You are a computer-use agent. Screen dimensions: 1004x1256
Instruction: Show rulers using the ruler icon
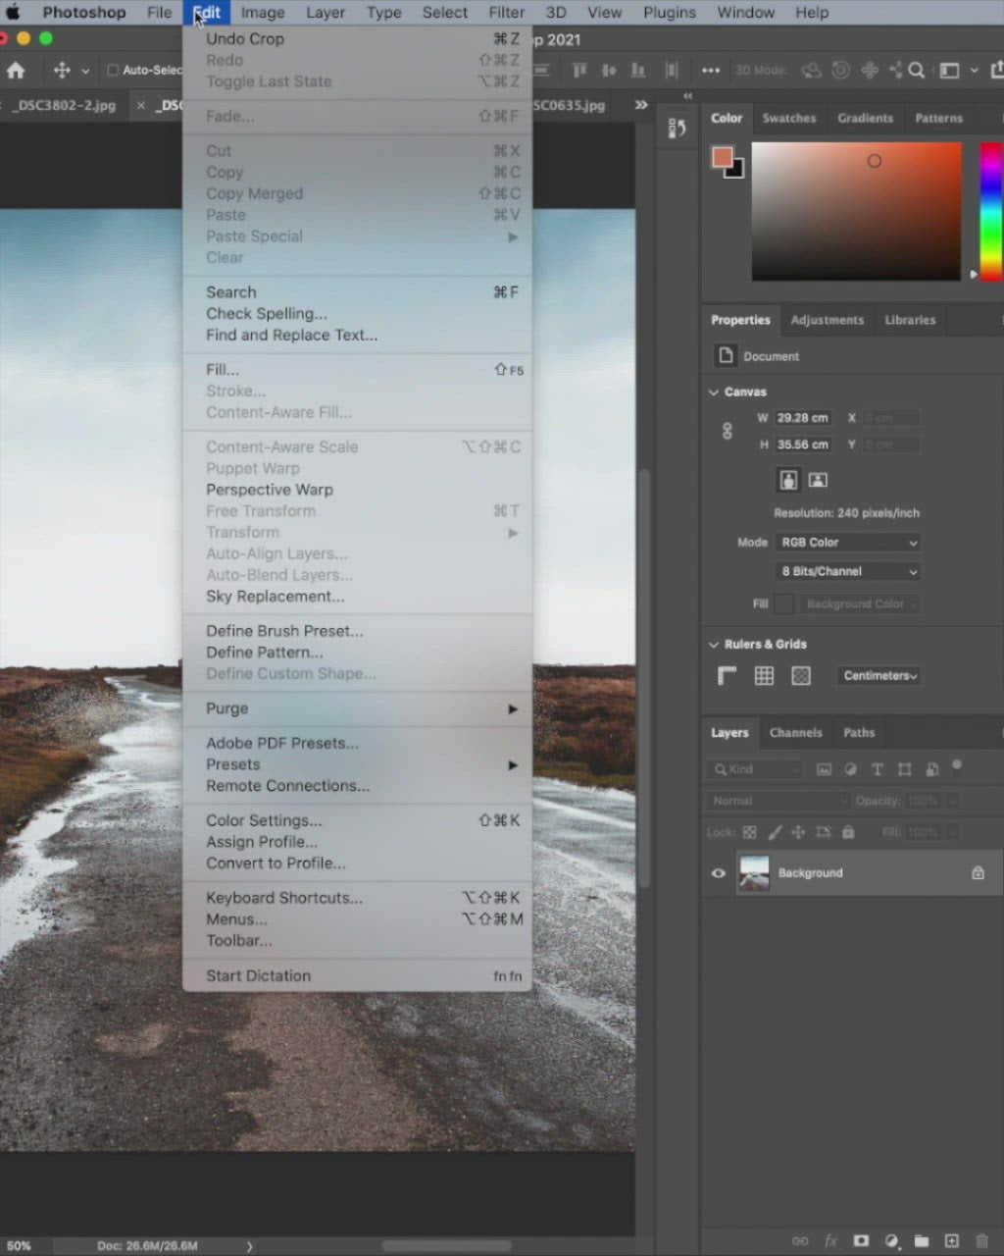pos(727,675)
